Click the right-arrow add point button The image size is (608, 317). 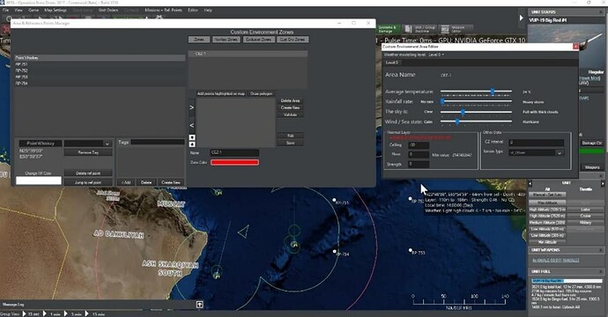click(x=191, y=107)
